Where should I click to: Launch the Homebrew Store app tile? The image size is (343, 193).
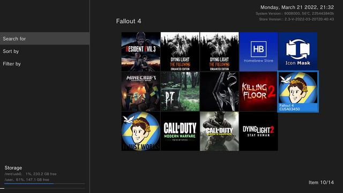pos(258,51)
